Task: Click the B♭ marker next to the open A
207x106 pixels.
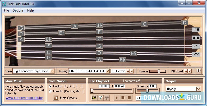Action: tap(48, 39)
